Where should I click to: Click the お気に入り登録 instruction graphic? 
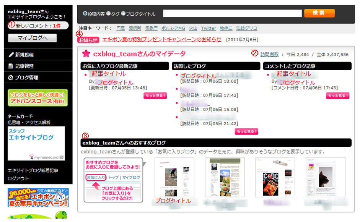pyautogui.click(x=113, y=180)
